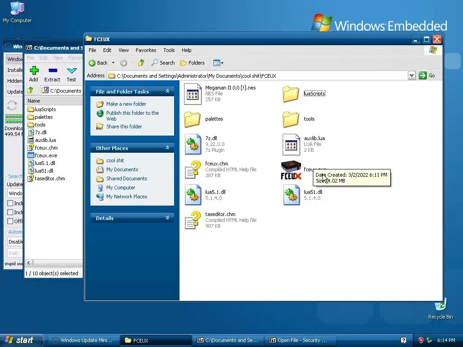The height and width of the screenshot is (347, 463).
Task: Open My Computer desktop icon
Action: 17,12
